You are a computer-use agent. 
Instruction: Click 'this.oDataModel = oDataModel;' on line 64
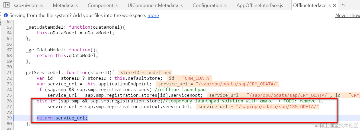76,33
